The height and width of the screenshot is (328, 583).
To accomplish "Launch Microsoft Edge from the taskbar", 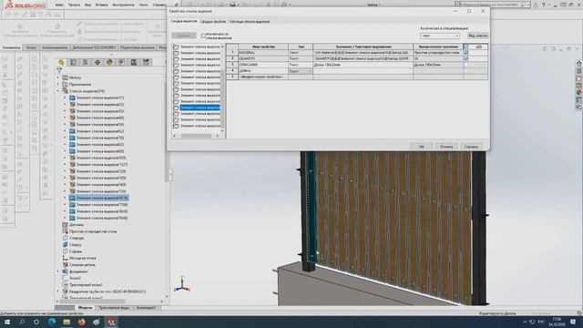I will click(x=51, y=322).
